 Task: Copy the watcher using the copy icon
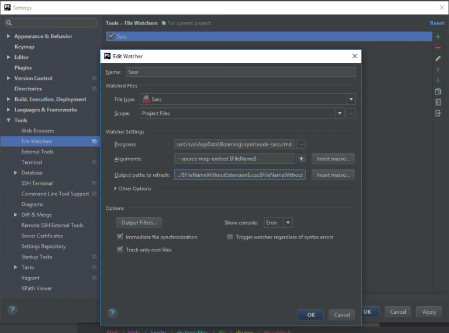[438, 92]
